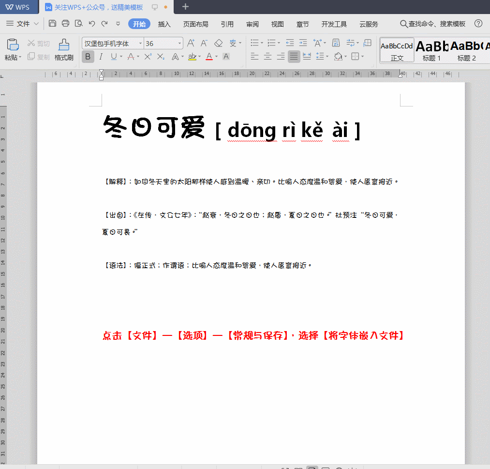Apply character shading icon
Image resolution: width=490 pixels, height=469 pixels.
[226, 57]
